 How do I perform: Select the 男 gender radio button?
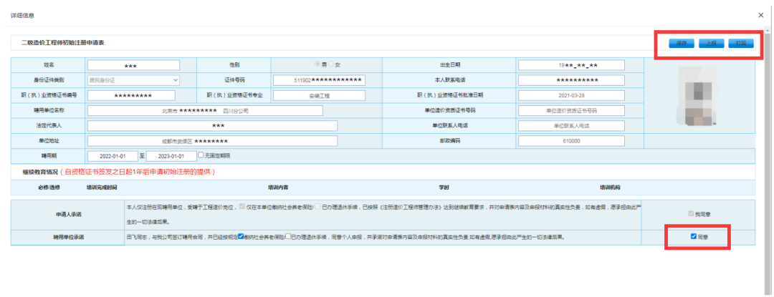pos(318,65)
